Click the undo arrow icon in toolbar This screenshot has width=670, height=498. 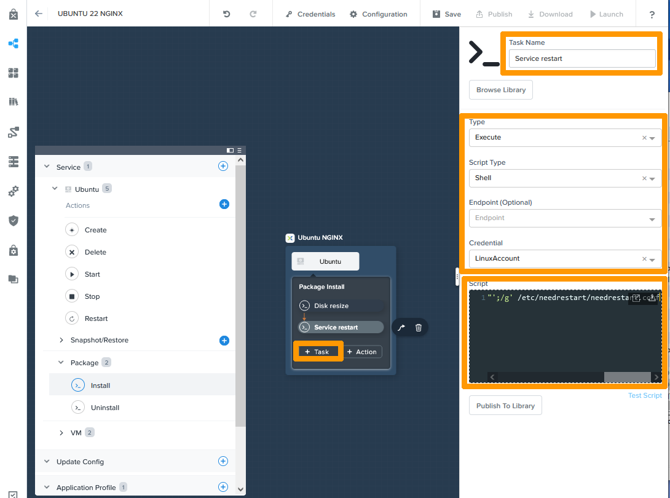(227, 14)
